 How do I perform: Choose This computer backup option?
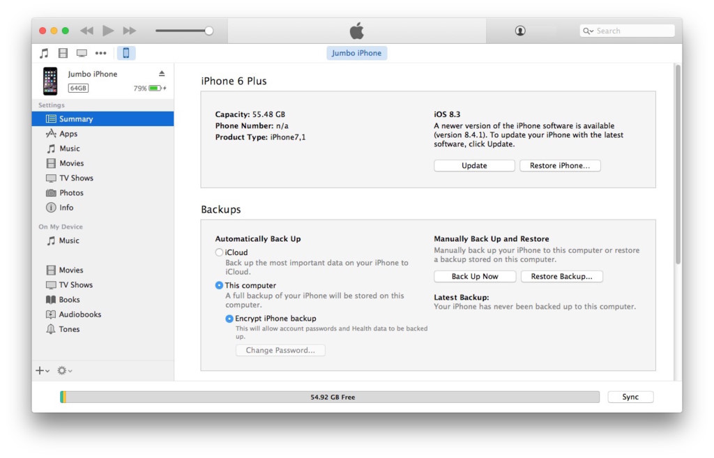(220, 285)
